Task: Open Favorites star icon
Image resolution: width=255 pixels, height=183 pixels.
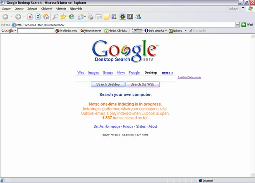Action: coord(63,17)
